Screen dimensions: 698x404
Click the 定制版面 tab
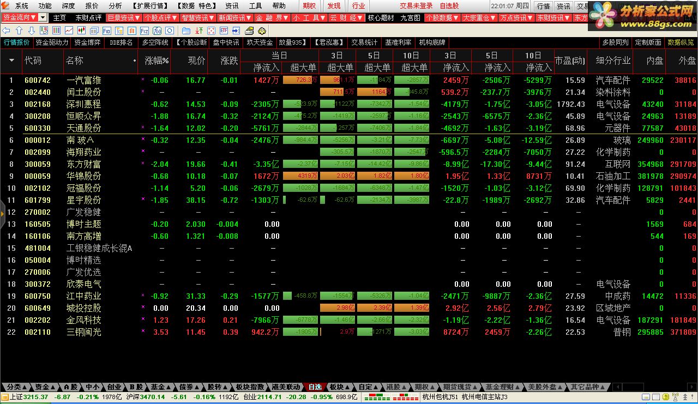648,43
